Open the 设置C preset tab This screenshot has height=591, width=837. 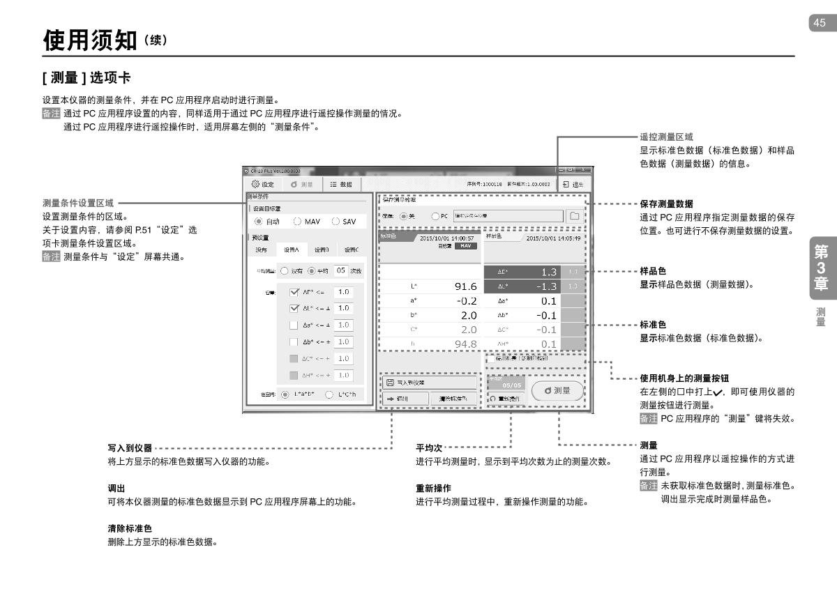tap(352, 250)
